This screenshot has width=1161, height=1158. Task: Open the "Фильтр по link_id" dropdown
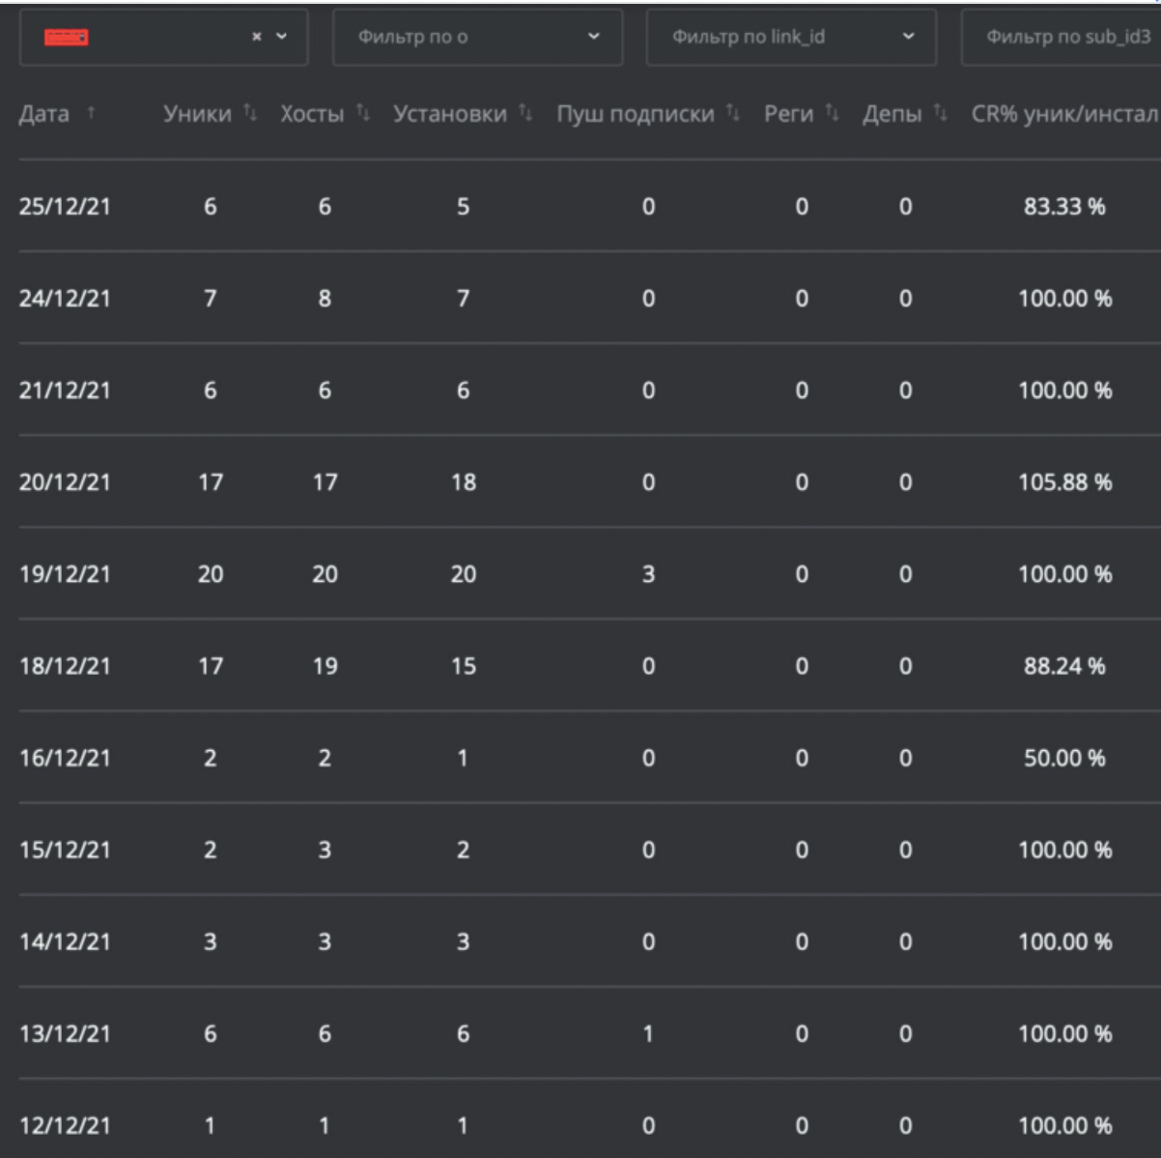click(791, 38)
